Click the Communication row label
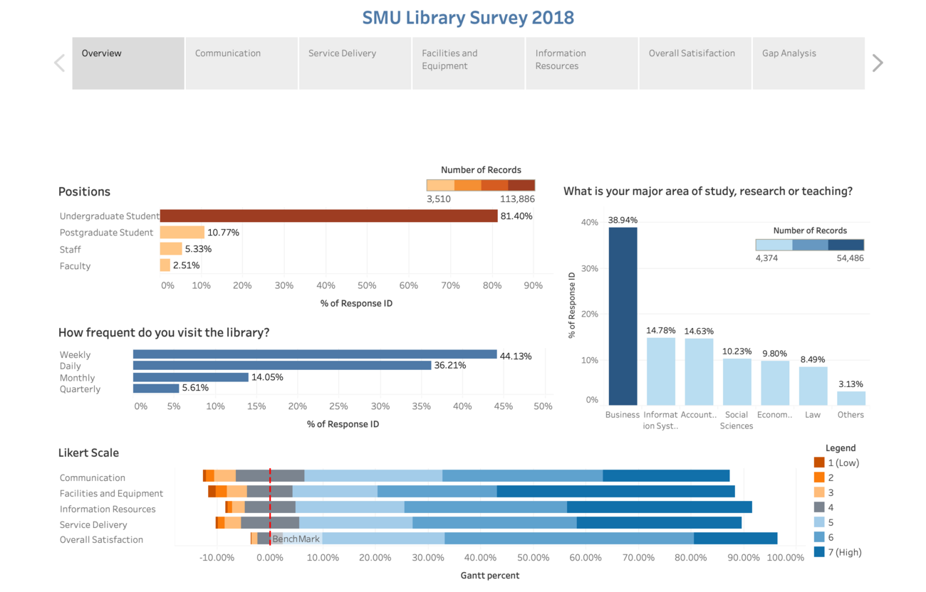The width and height of the screenshot is (926, 592). pos(93,477)
